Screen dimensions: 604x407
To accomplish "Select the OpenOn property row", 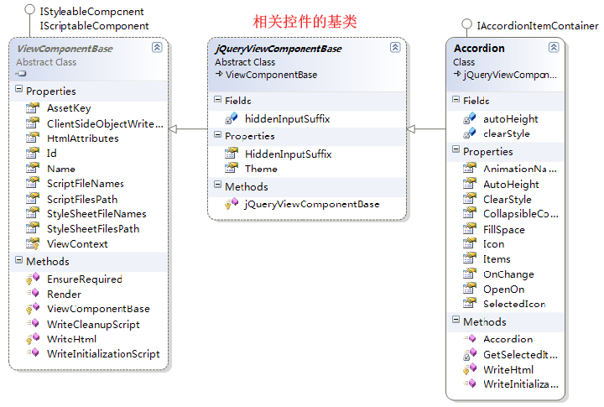I will pyautogui.click(x=505, y=289).
